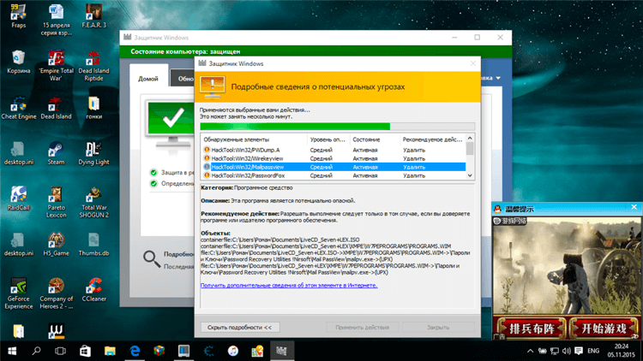Select the Корзина recycle bin icon
Viewport: 643px width, 361px height.
point(19,62)
